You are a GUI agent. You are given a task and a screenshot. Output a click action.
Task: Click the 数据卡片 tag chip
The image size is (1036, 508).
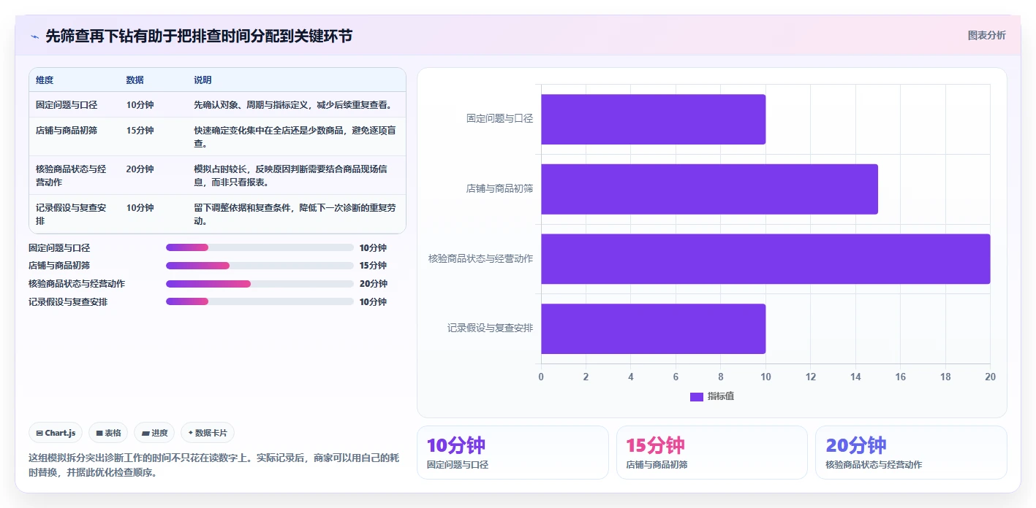(x=208, y=433)
